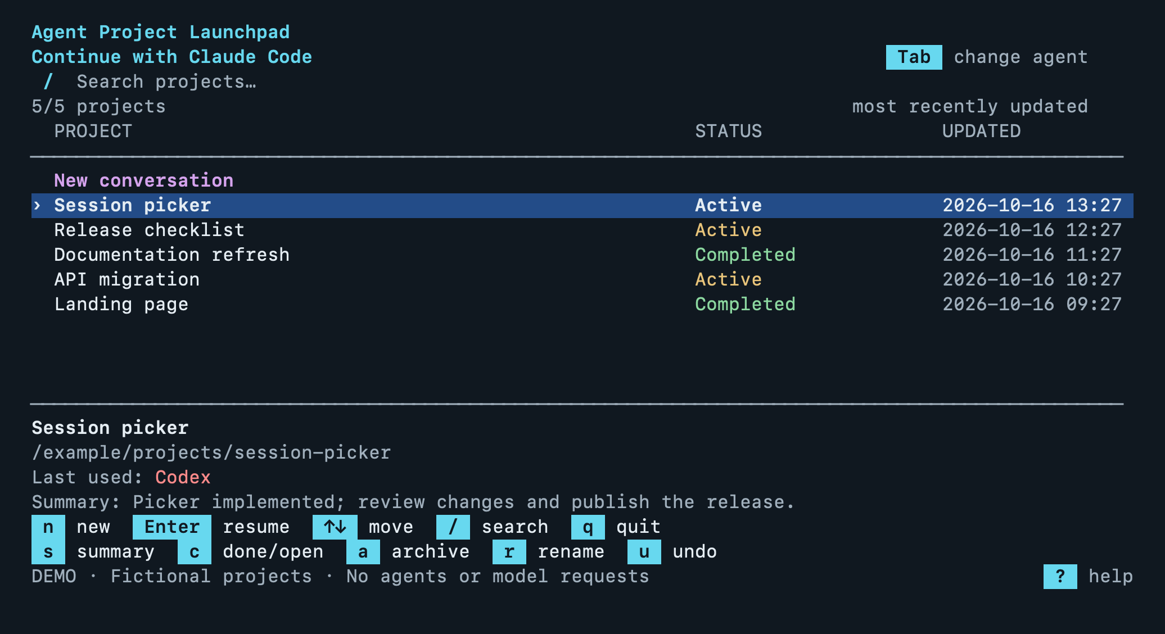Image resolution: width=1165 pixels, height=634 pixels.
Task: Click the 'a' archive key badge
Action: pyautogui.click(x=363, y=552)
